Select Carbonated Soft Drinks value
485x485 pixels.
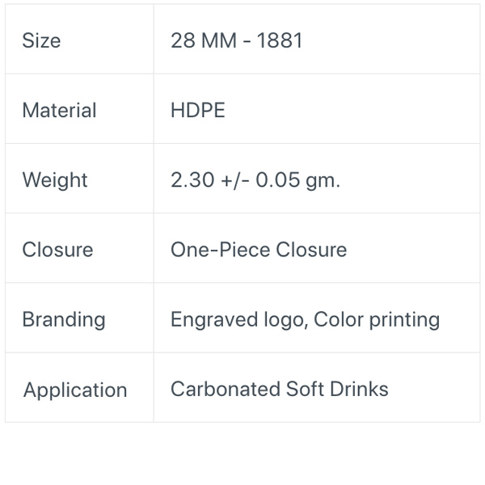pos(280,389)
